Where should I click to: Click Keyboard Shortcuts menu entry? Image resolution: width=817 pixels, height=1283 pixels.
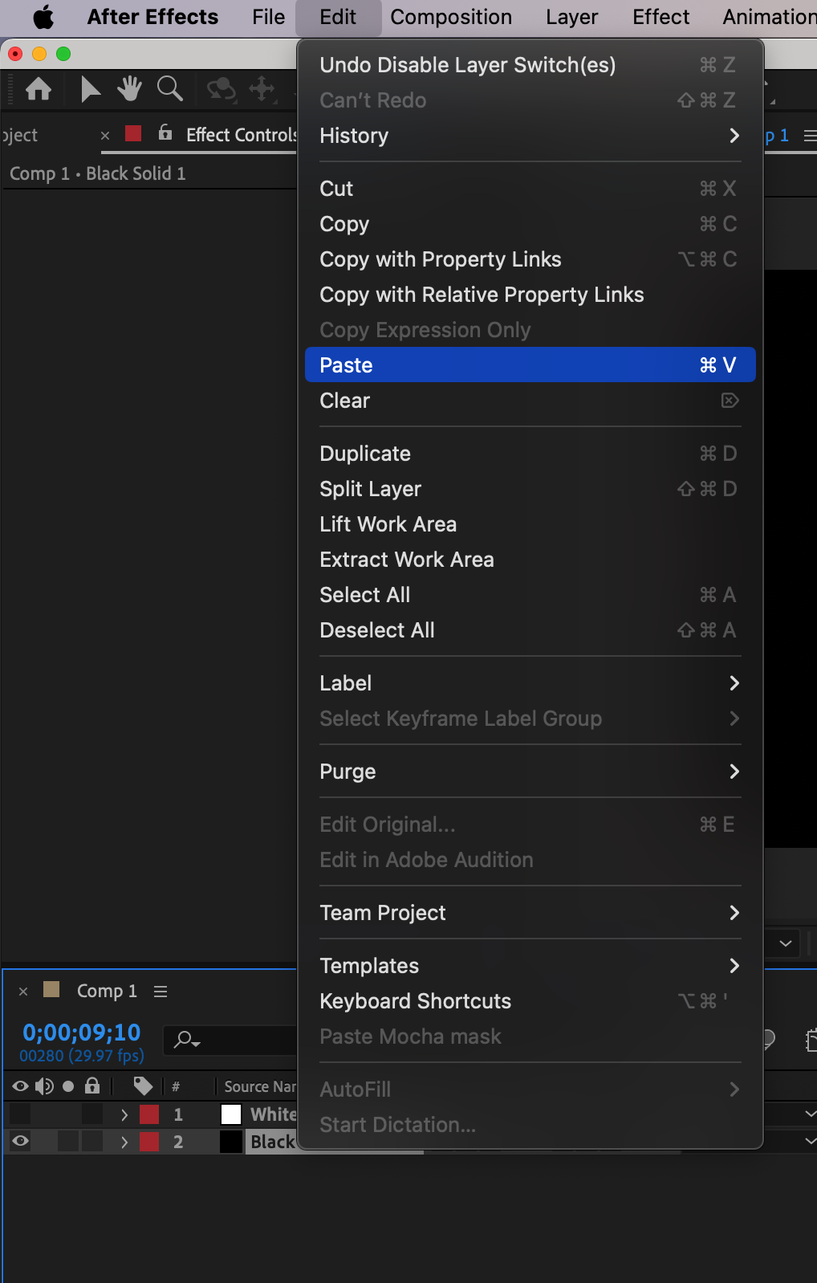[415, 1001]
